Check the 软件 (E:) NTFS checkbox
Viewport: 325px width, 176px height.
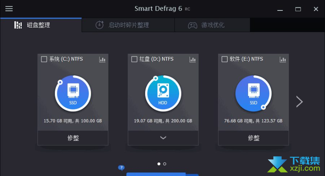(x=224, y=59)
